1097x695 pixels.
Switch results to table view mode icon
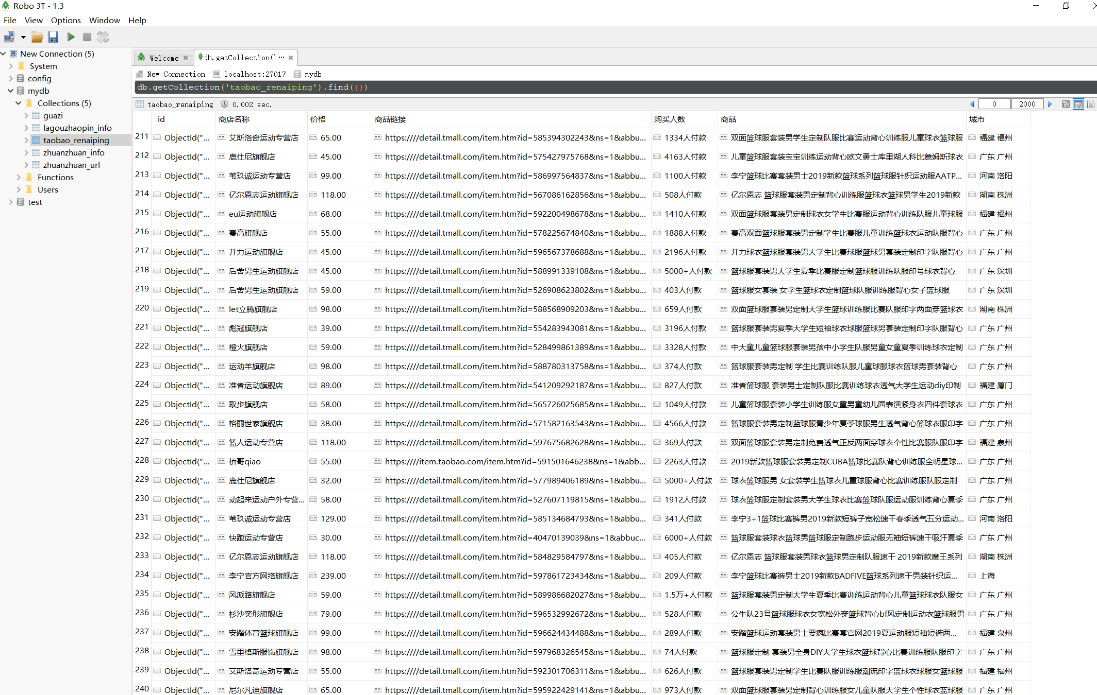pos(1078,104)
